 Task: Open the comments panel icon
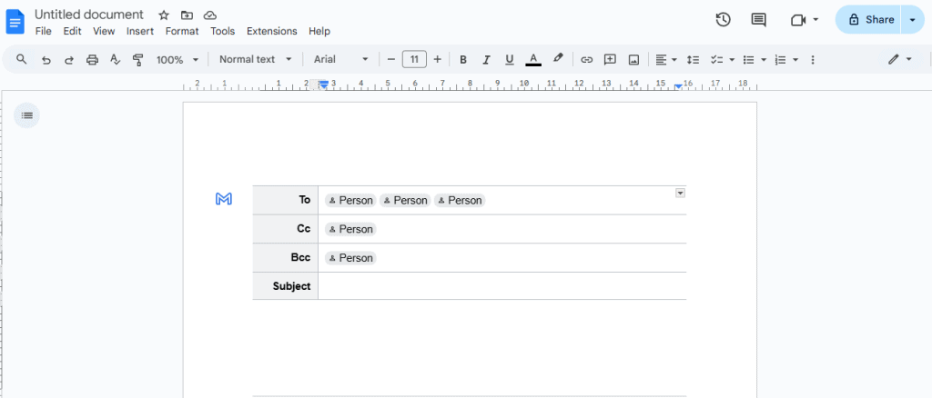point(758,19)
